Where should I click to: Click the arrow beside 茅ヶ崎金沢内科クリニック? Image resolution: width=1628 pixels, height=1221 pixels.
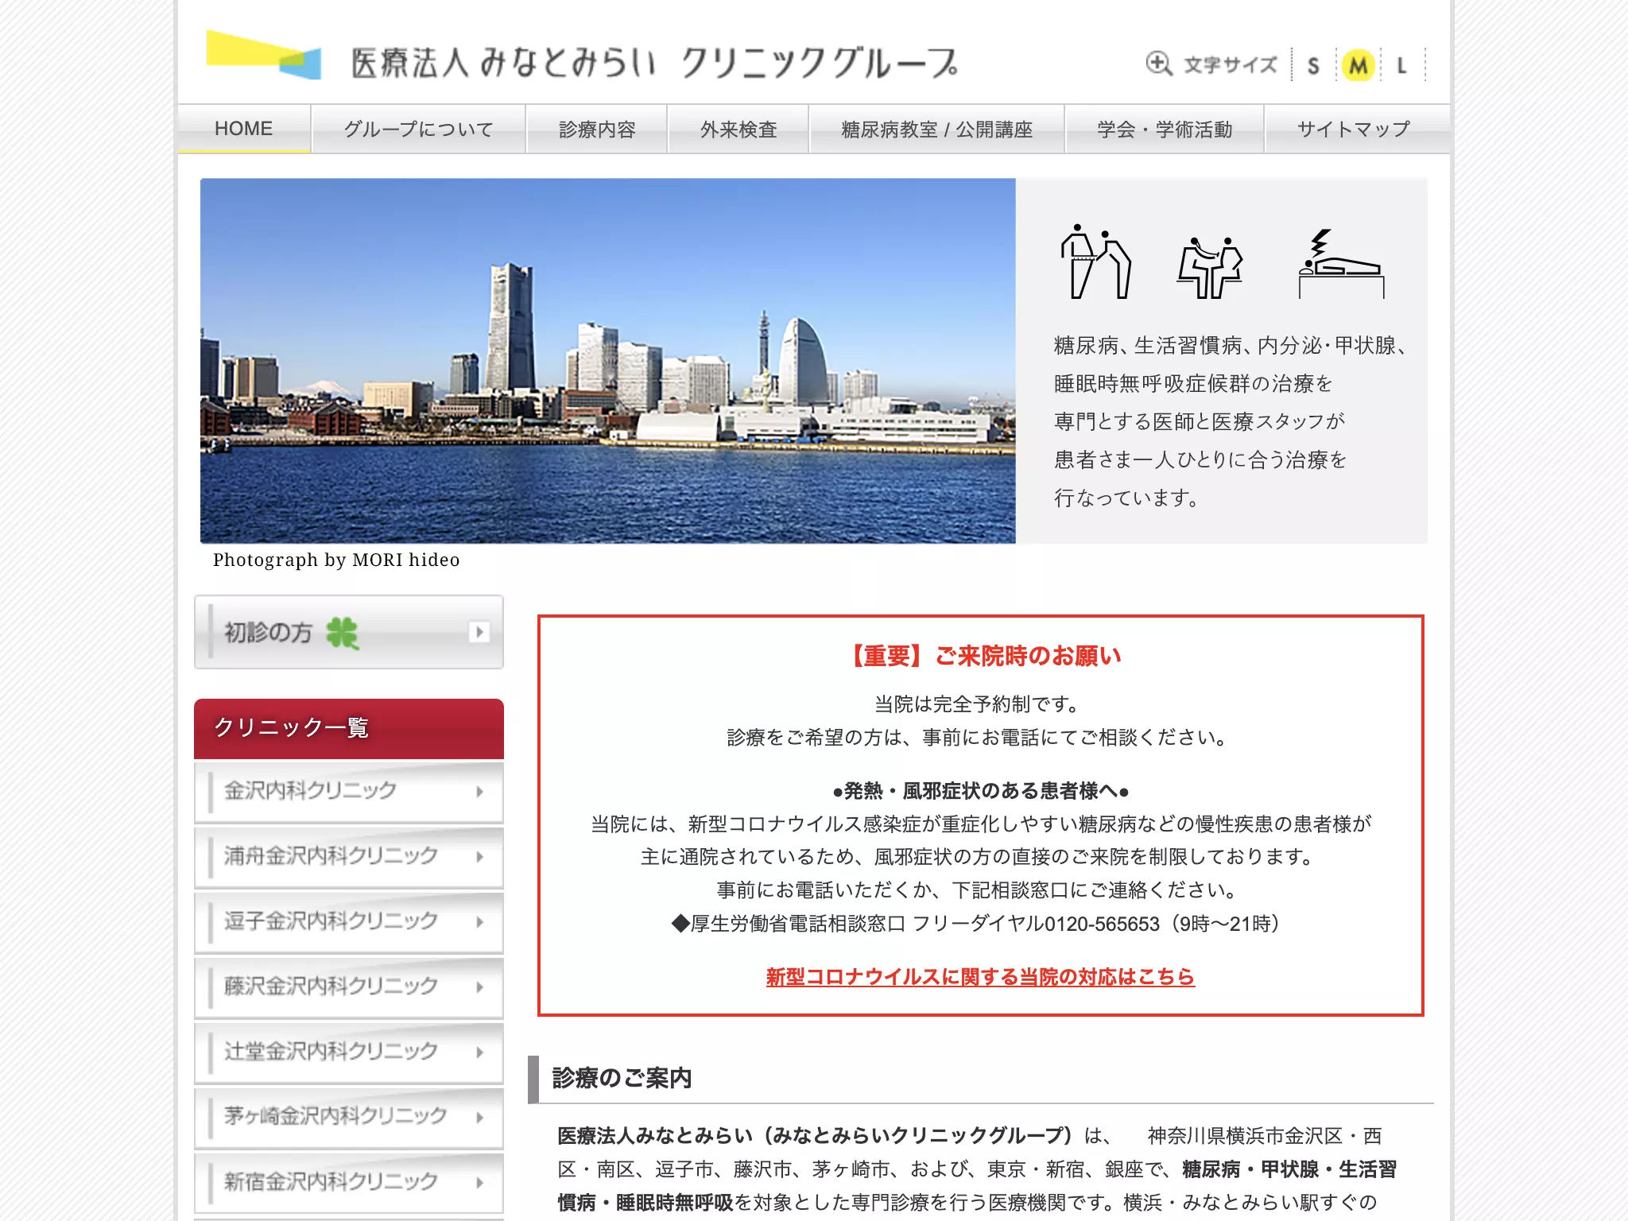click(x=479, y=1118)
